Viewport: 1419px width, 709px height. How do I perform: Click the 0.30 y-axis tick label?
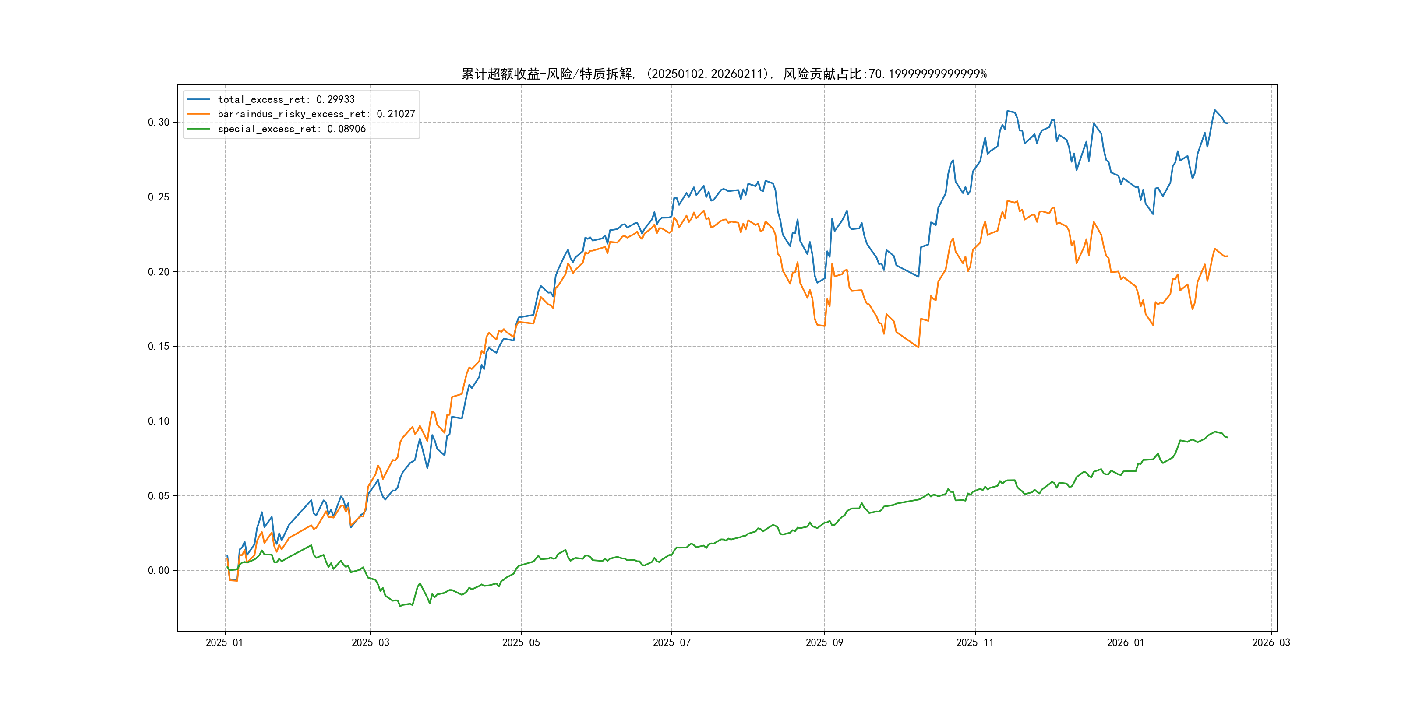click(x=159, y=122)
